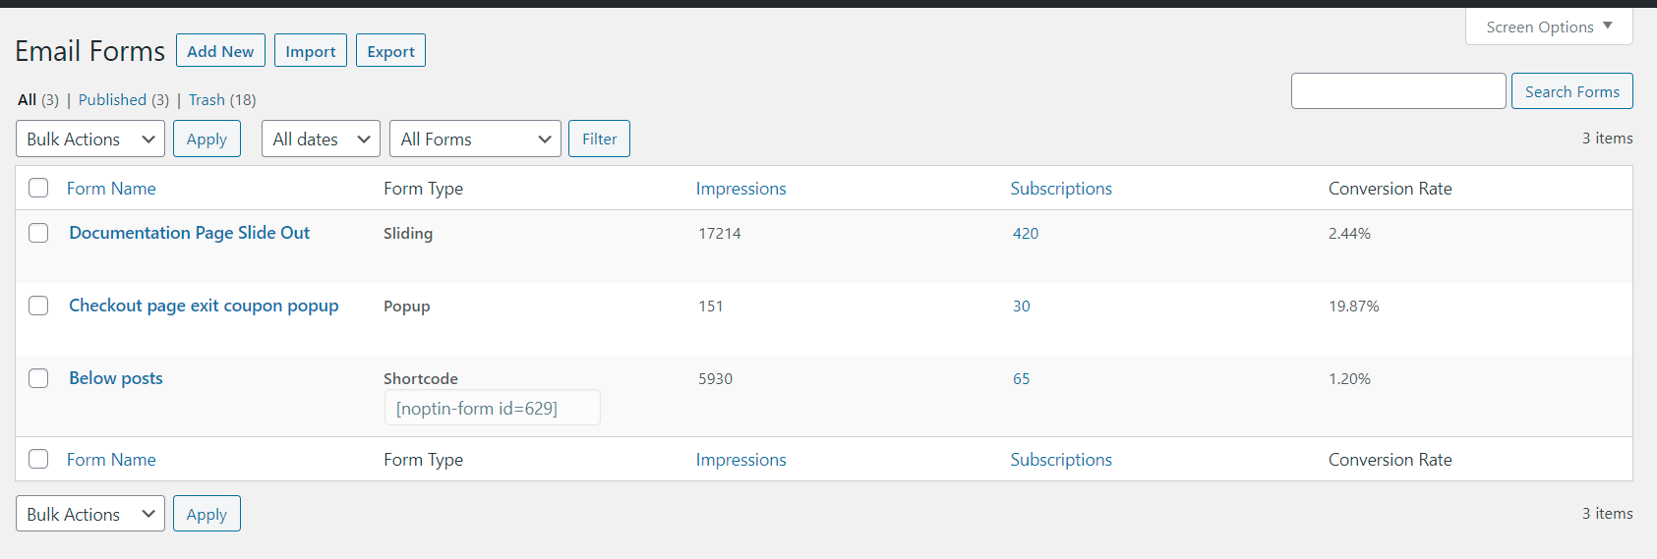Switch to the Trash view
The width and height of the screenshot is (1657, 559).
coord(207,100)
